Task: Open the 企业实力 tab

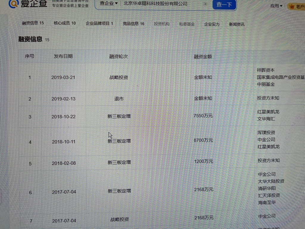Action: (212, 24)
